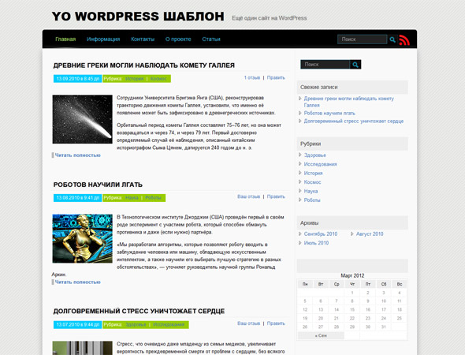Open Наука category tag on robots post
This screenshot has width=465, height=355.
132,198
